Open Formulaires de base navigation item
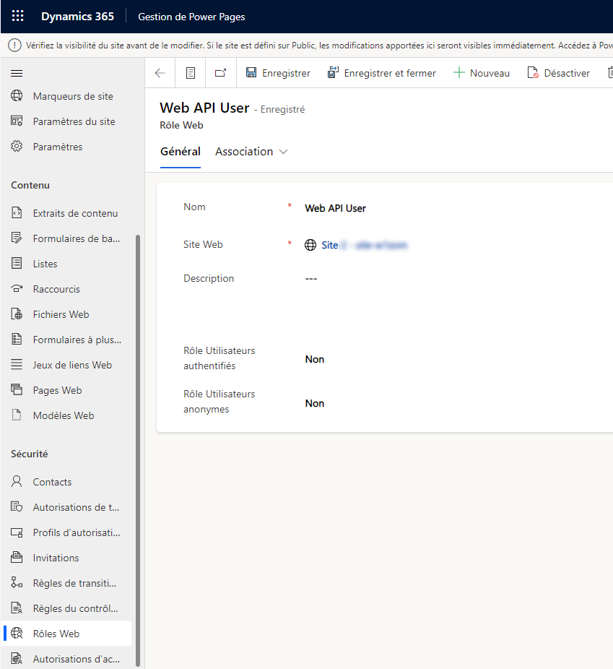Viewport: 613px width, 669px height. click(66, 238)
